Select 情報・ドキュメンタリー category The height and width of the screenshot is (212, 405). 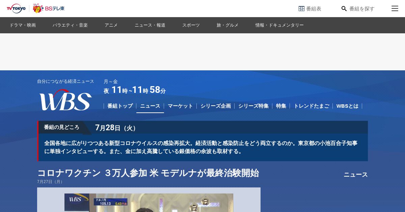click(x=279, y=25)
